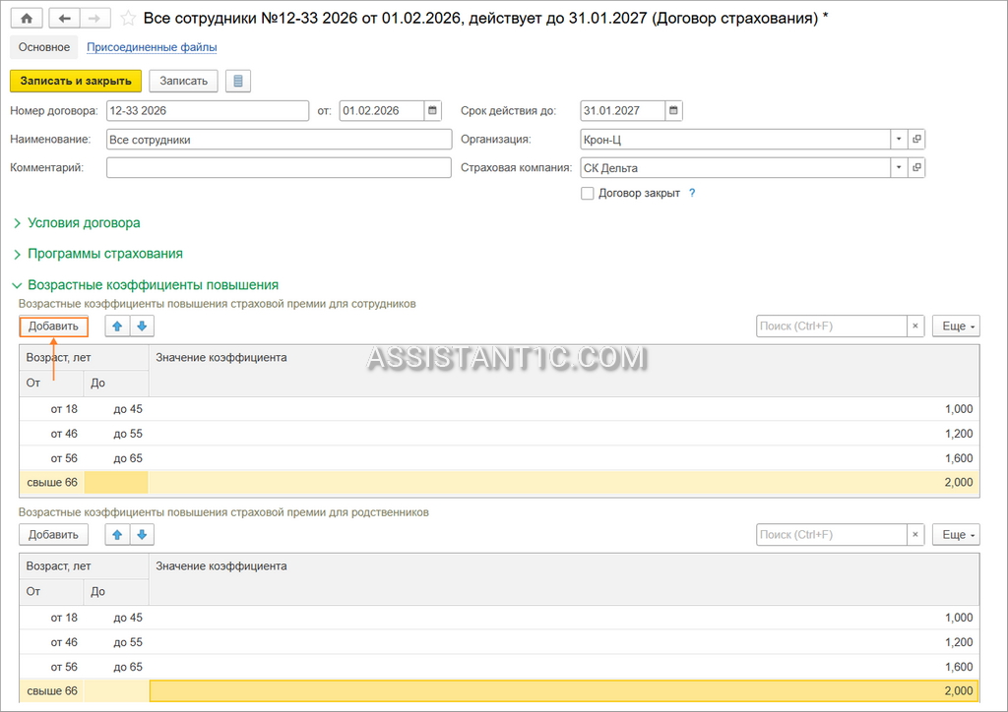Click employees Значение коэффициента column header
The height and width of the screenshot is (712, 1008).
coord(564,371)
